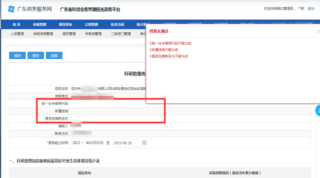Open the calendar picker icon in end date field
The height and width of the screenshot is (178, 320).
click(144, 143)
